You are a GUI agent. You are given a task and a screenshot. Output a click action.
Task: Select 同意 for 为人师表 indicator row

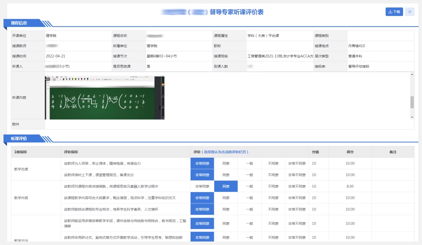pos(226,164)
